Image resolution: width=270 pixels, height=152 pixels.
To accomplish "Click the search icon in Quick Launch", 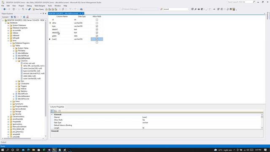I will click(254, 2).
